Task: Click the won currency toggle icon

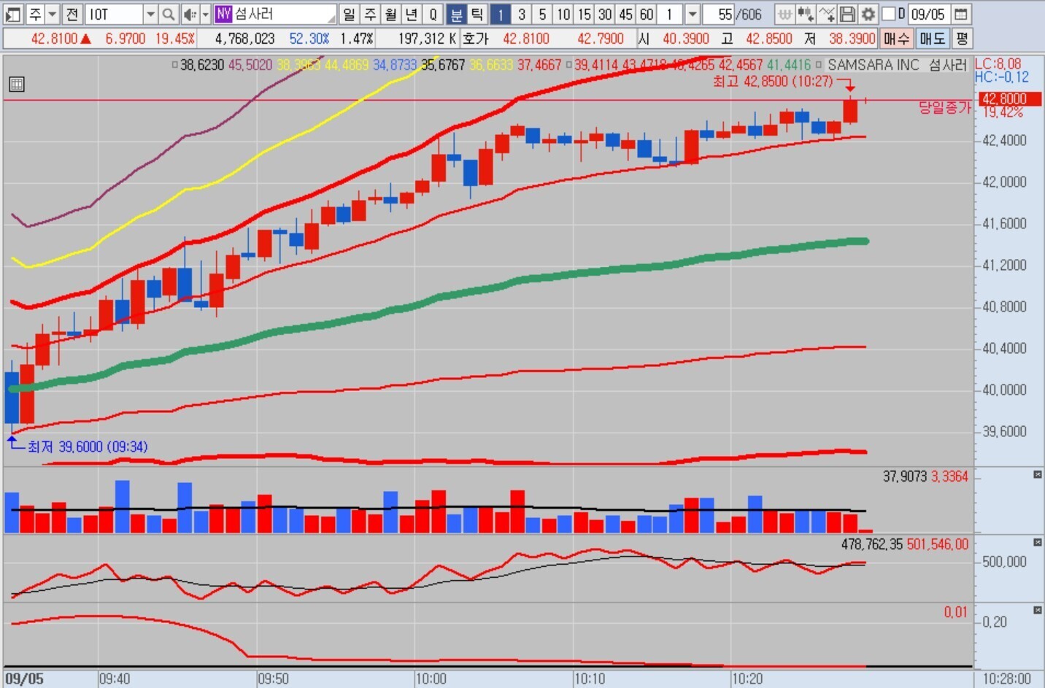Action: 784,14
